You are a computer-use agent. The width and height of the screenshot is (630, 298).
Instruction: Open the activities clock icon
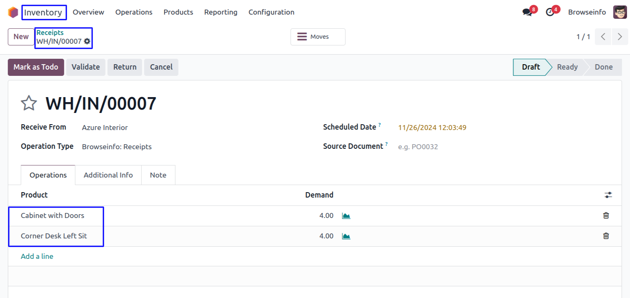pos(550,12)
